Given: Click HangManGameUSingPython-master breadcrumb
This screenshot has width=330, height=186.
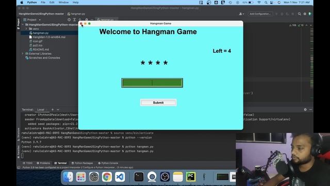Looking at the screenshot, I should (41, 14).
